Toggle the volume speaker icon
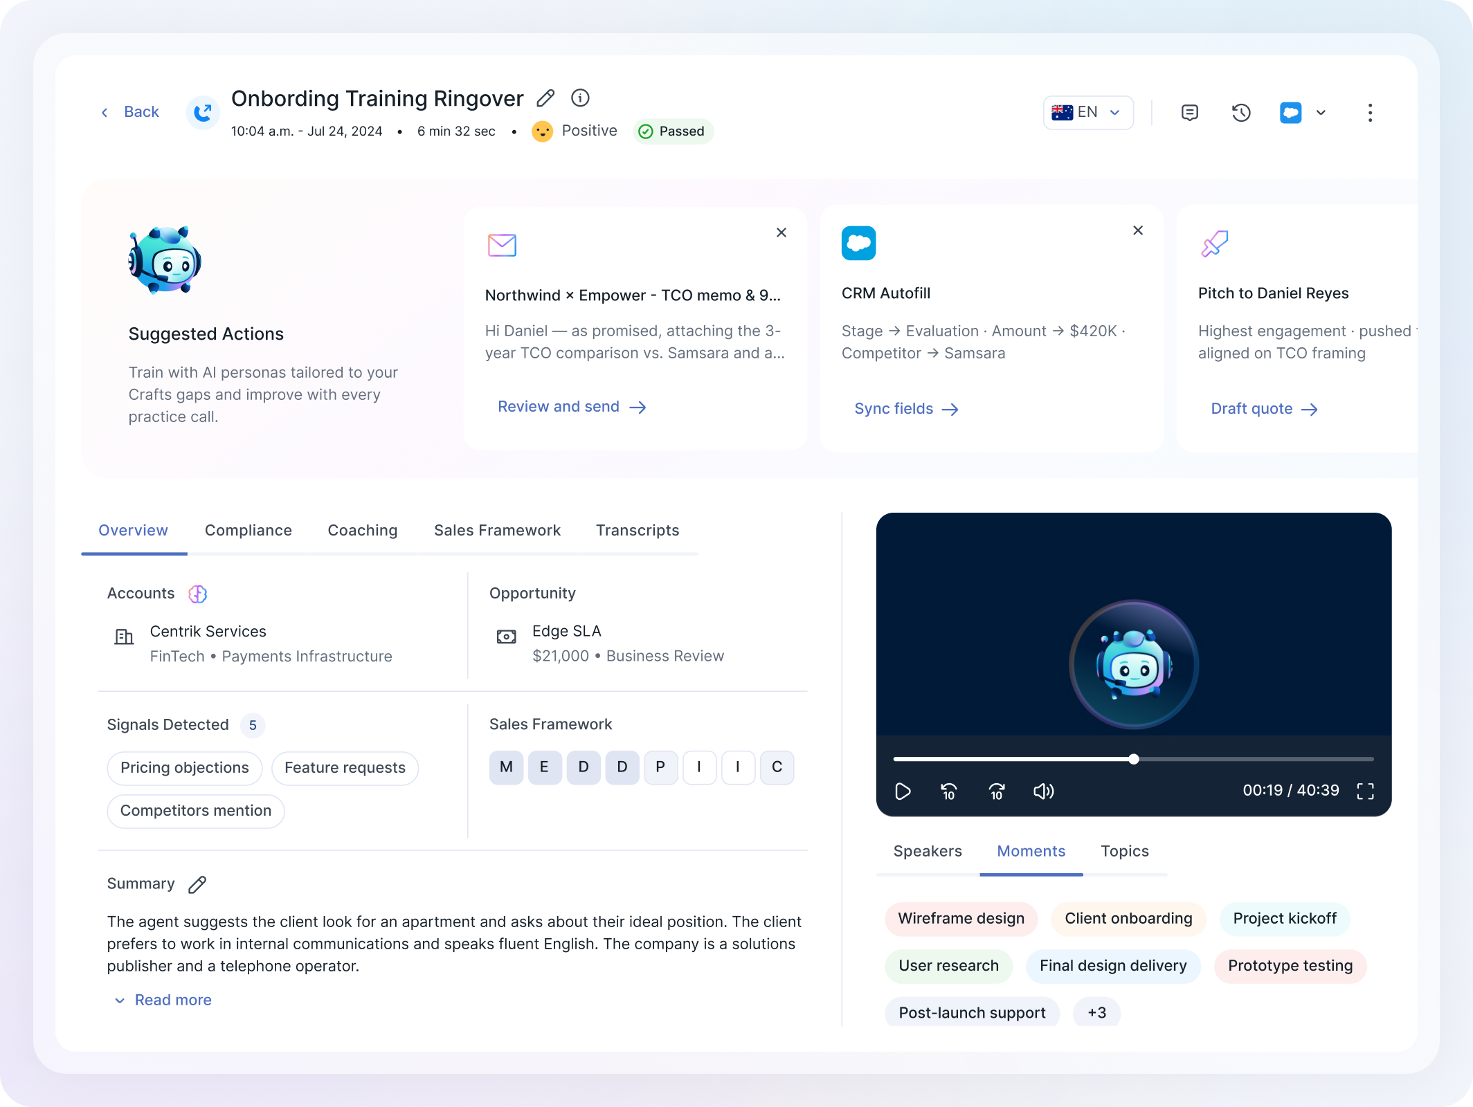Viewport: 1473px width, 1107px height. 1044,791
